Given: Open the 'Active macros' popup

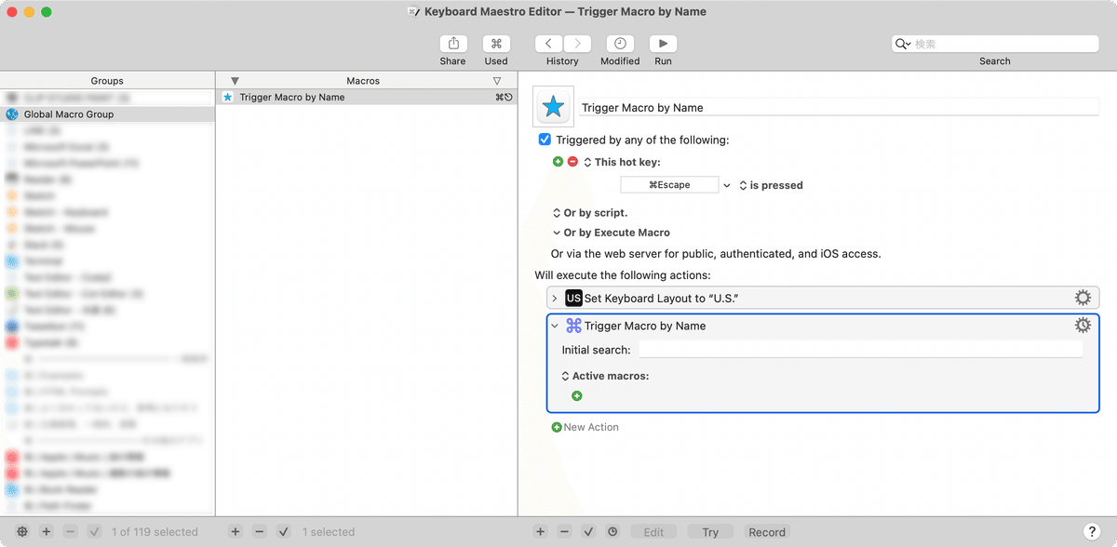Looking at the screenshot, I should [x=565, y=376].
